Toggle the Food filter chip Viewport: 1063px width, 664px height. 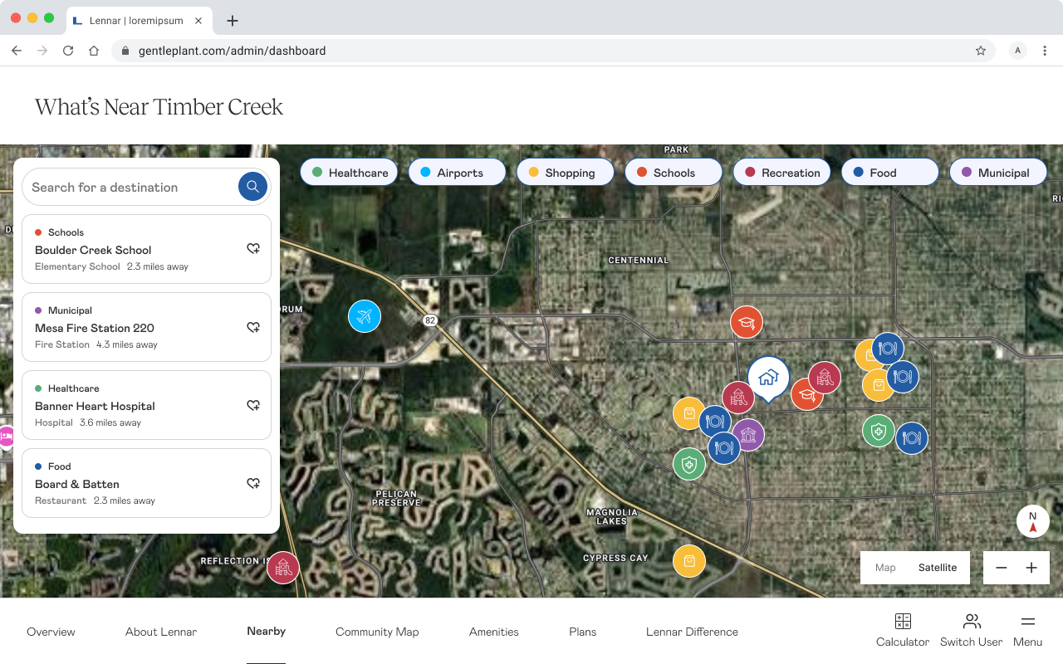click(889, 173)
